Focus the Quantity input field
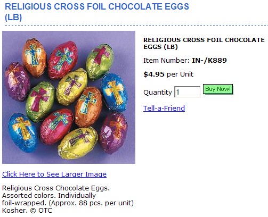This screenshot has width=268, height=217. click(x=188, y=91)
